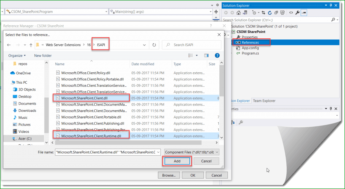The height and width of the screenshot is (189, 345).
Task: Click Up one level arrow in file dialog
Action: [x=31, y=45]
